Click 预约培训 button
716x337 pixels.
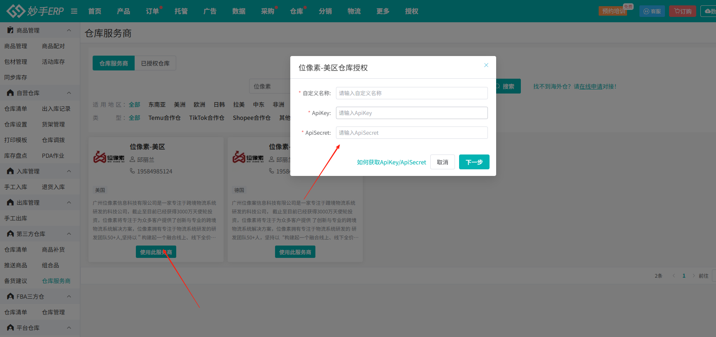coord(613,11)
